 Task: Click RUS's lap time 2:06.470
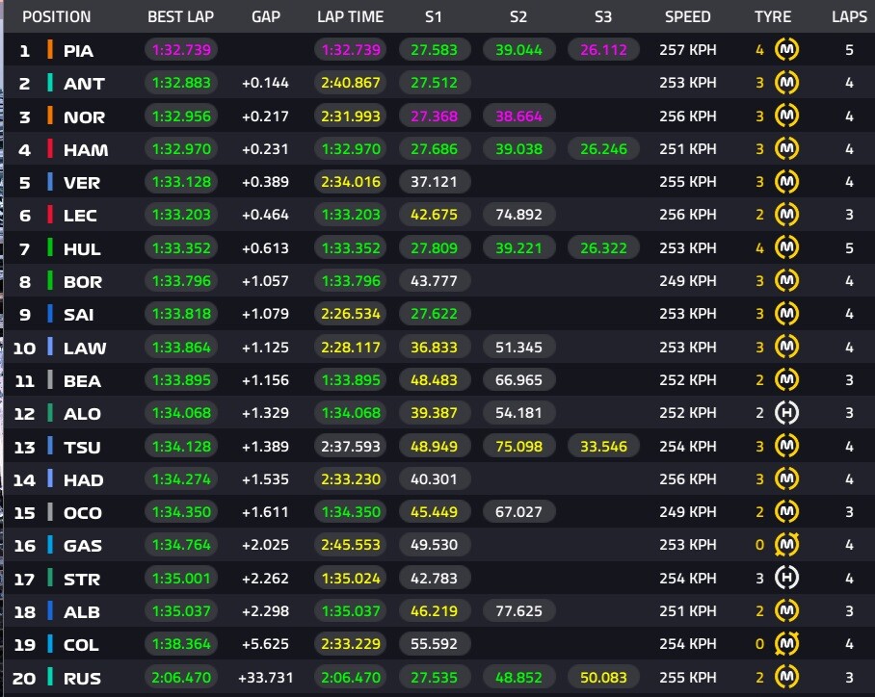(349, 678)
